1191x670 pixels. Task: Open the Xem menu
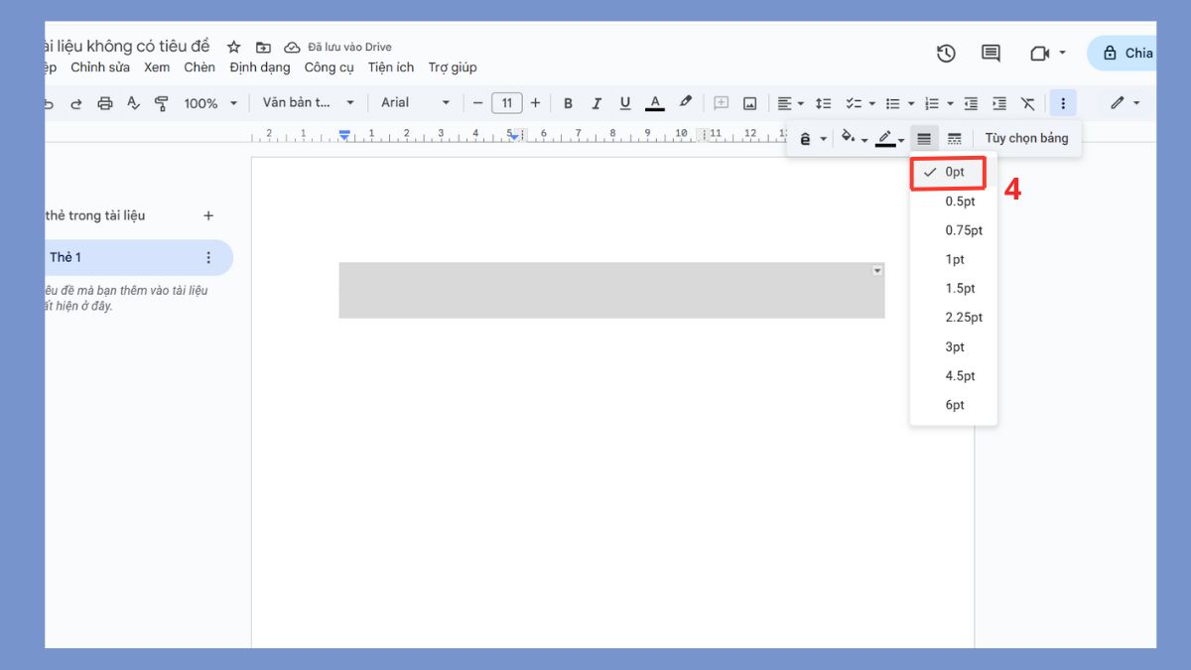click(157, 67)
